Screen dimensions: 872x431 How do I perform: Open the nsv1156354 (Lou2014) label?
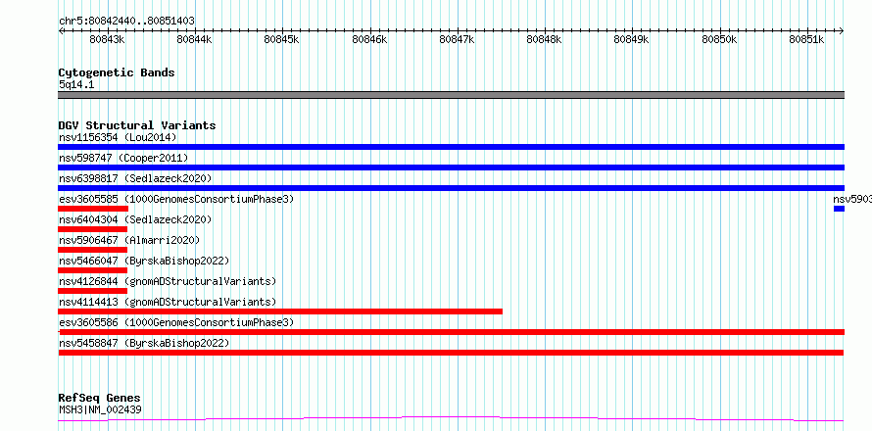[118, 137]
